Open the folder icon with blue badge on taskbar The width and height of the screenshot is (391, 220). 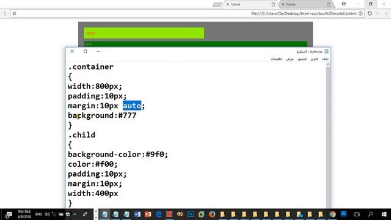[x=299, y=215]
